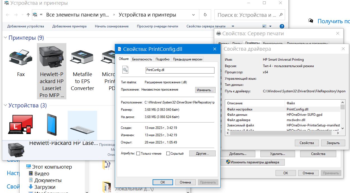Open the view options dropdown arrow
The image size is (350, 193).
tap(270, 26)
